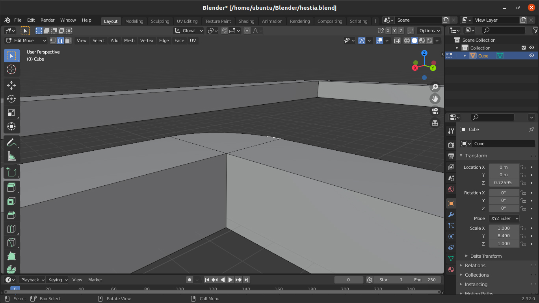The image size is (539, 303).
Task: Enable vertex select mode
Action: pos(53,41)
